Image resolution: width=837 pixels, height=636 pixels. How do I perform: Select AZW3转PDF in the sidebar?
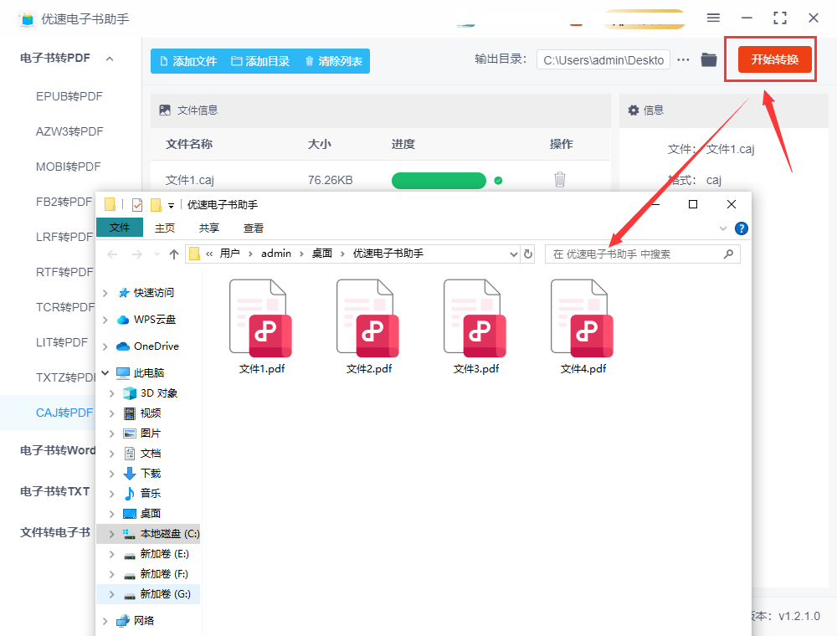(x=69, y=131)
